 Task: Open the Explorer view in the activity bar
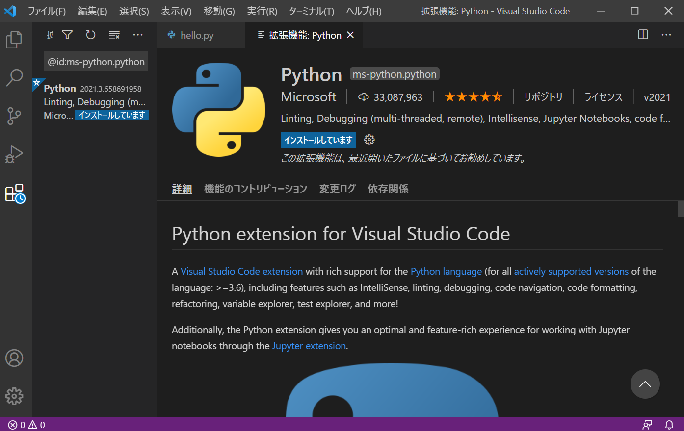[14, 40]
